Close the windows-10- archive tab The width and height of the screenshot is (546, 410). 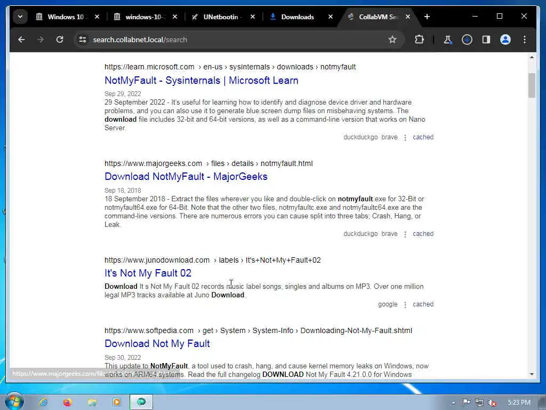[x=175, y=17]
